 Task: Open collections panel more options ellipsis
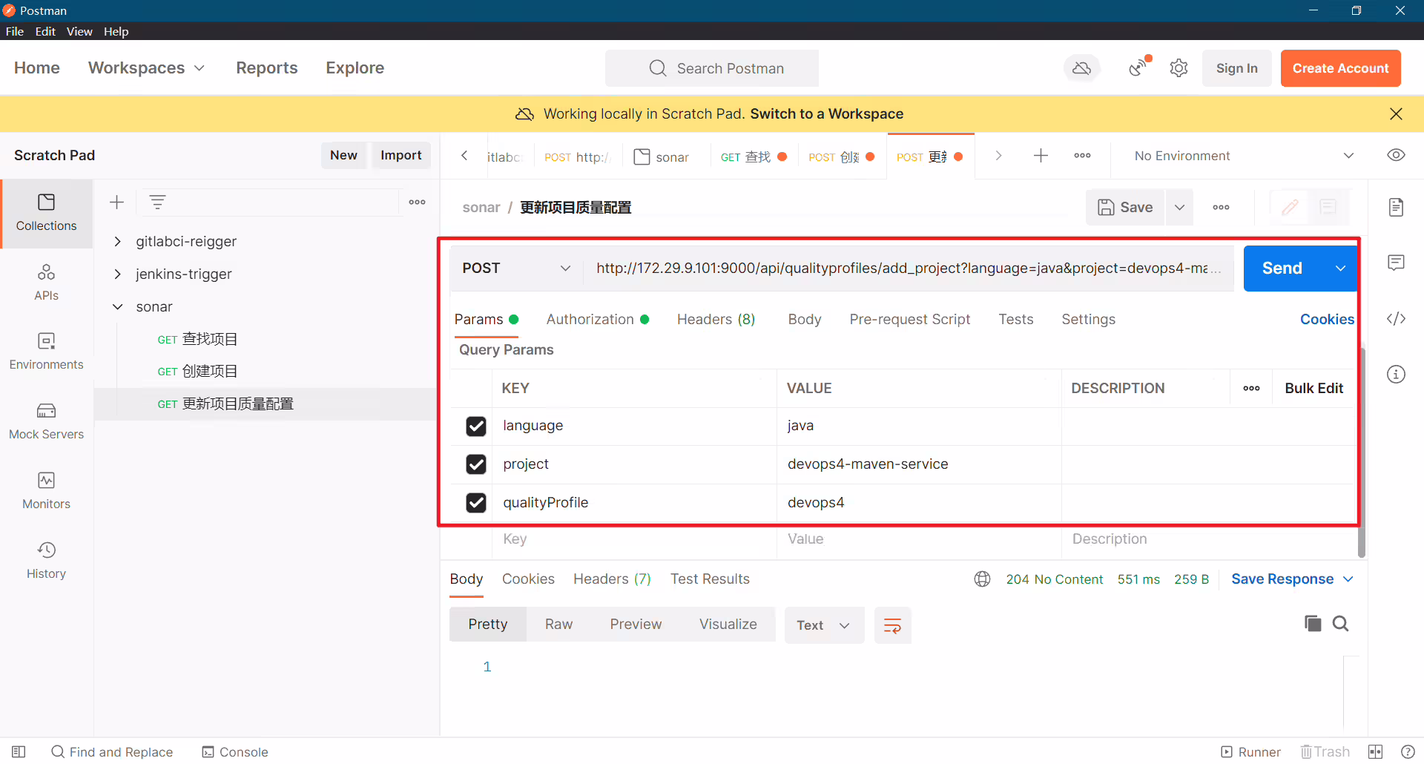click(418, 202)
